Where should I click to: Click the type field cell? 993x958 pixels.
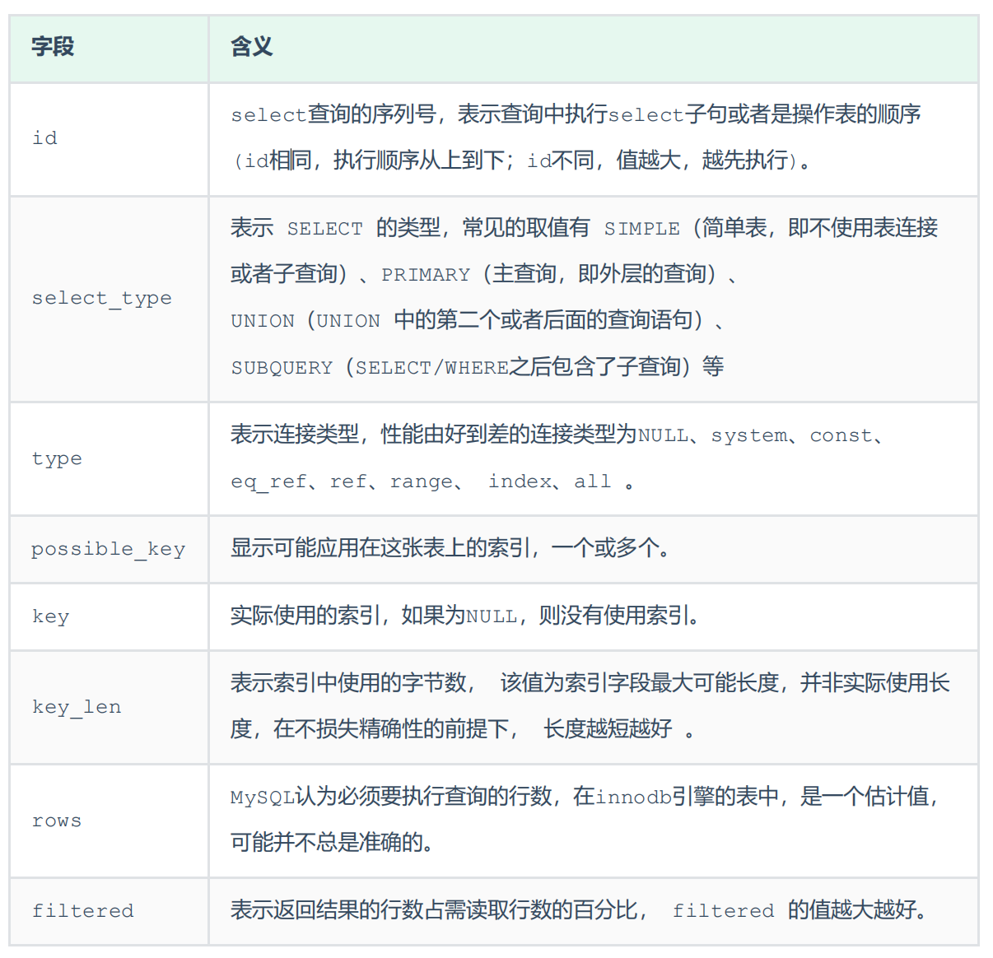(x=109, y=458)
